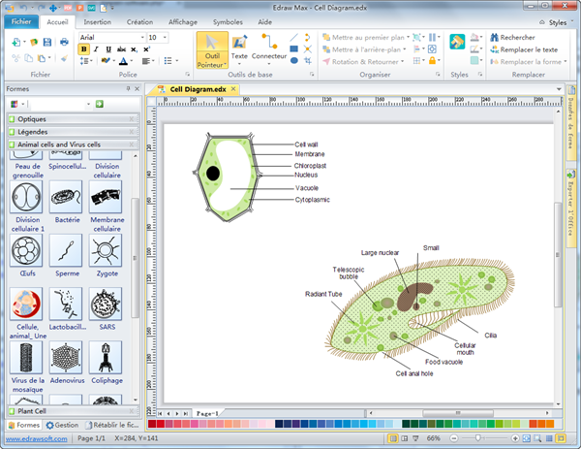Open the Insertion ribbon tab
This screenshot has height=449, width=581.
pos(97,20)
